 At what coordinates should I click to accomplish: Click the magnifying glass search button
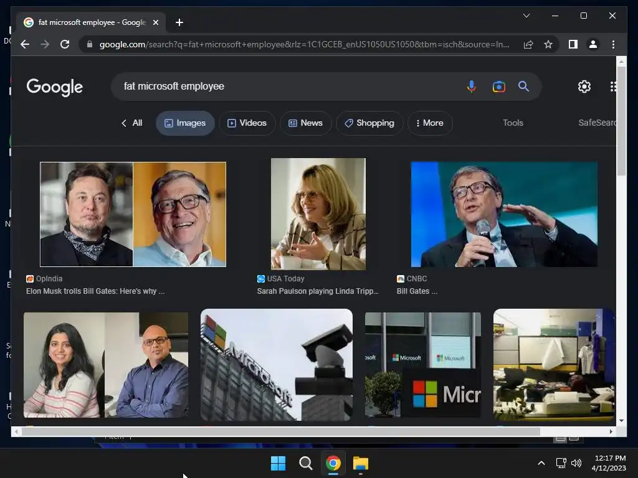point(523,86)
